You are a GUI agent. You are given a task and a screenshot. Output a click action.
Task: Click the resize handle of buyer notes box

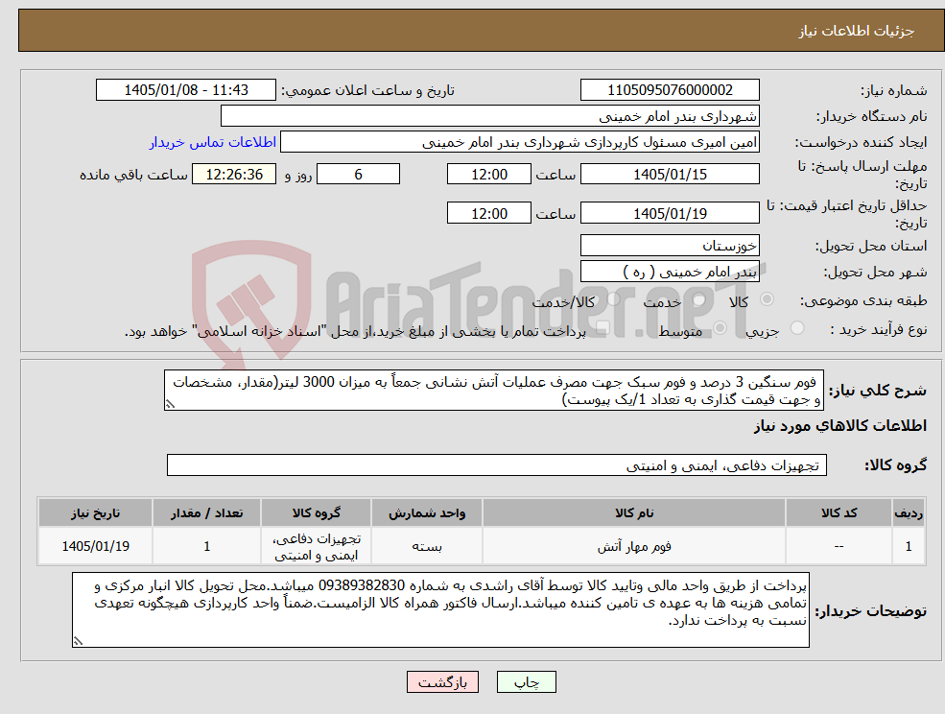click(x=78, y=642)
